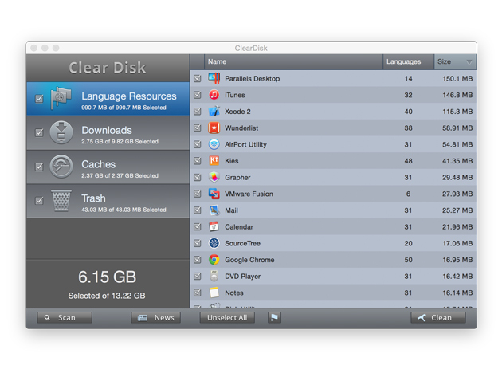
Task: Click the Downloads arrow icon
Action: click(61, 132)
